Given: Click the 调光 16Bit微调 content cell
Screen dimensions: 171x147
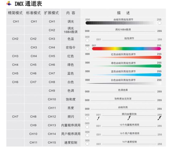Looking at the screenshot, I should (71, 30).
